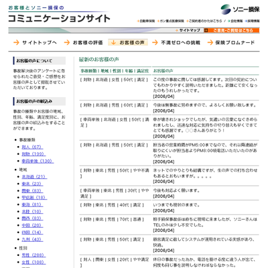Image resolution: width=268 pixels, height=268 pixels.
Task: Filter by region 中国 (20)
Action: (32, 225)
